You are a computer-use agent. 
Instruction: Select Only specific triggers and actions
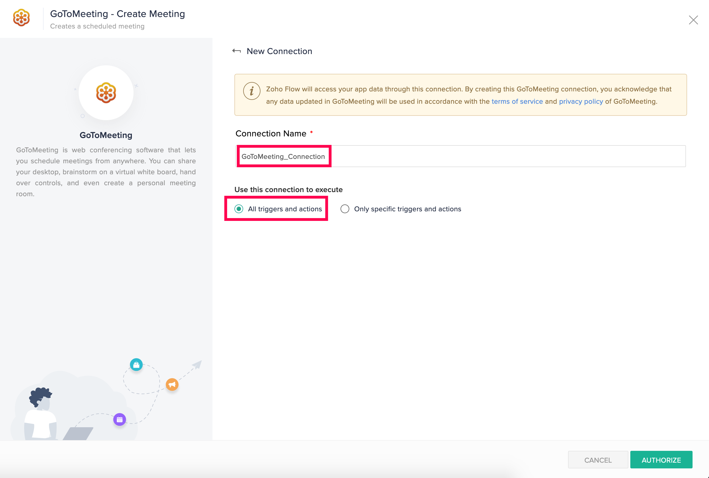click(345, 209)
